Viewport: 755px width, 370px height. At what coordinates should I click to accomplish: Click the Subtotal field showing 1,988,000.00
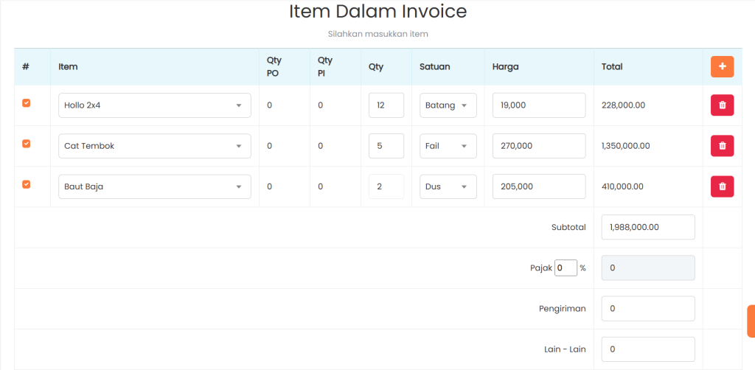tap(648, 228)
